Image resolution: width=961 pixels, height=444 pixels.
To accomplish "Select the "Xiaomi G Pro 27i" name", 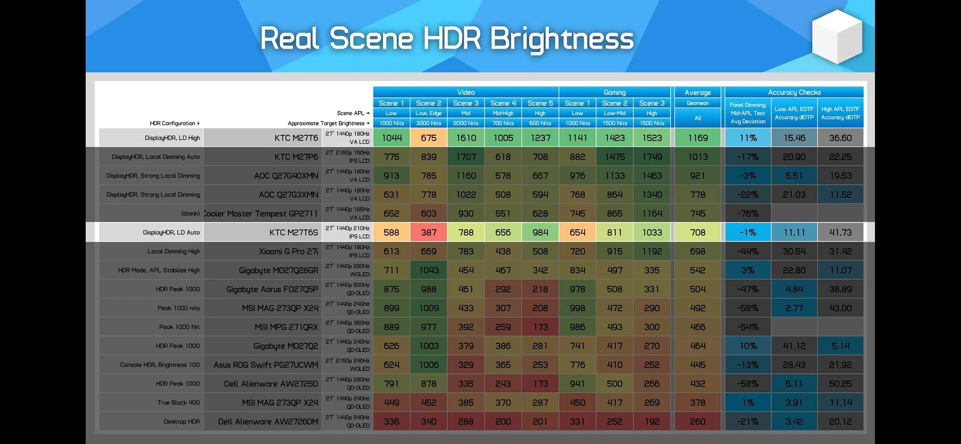I will pos(288,252).
